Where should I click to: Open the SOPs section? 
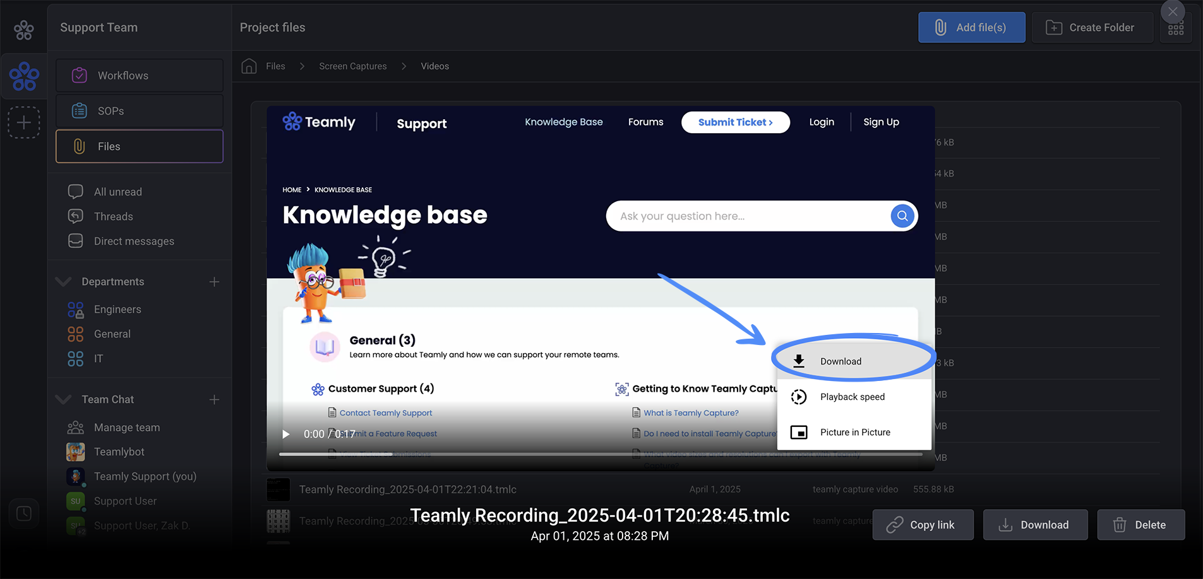point(140,111)
